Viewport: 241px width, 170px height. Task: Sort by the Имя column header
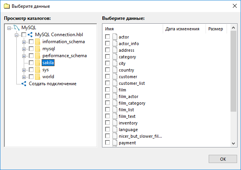pyautogui.click(x=132, y=29)
